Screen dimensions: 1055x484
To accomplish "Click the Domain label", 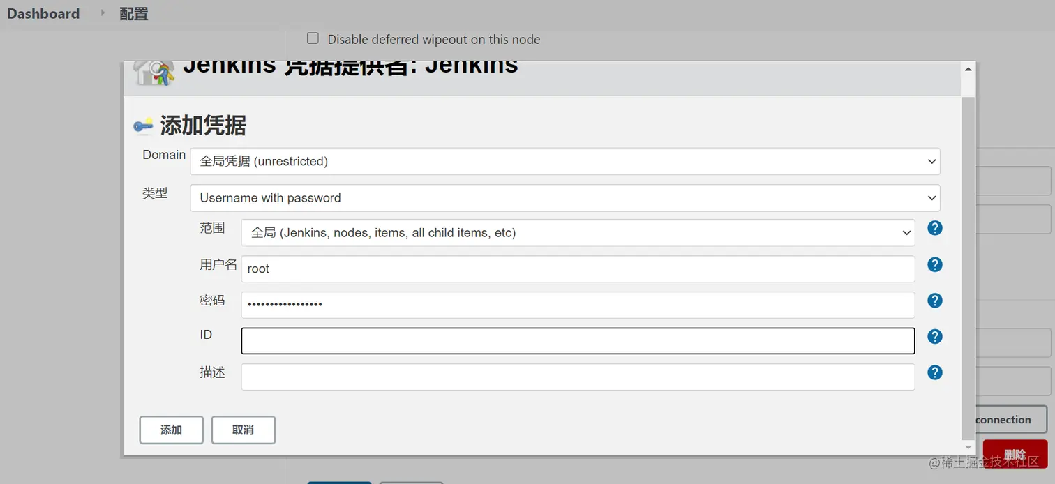I will pos(164,155).
